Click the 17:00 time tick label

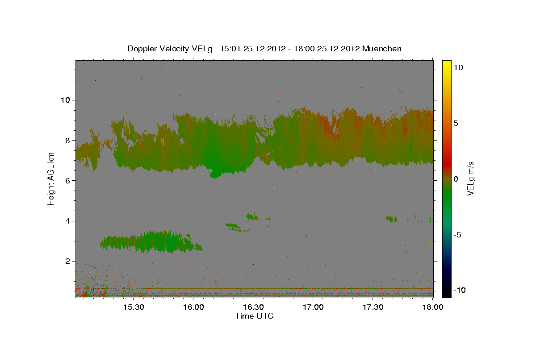(x=313, y=307)
